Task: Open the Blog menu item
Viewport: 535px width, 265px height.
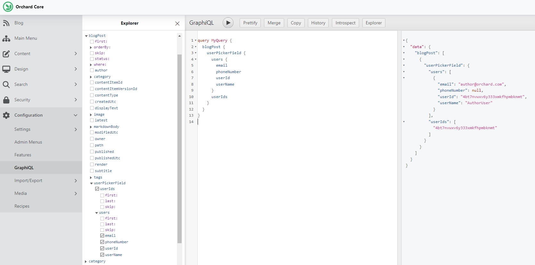Action: 41,23
